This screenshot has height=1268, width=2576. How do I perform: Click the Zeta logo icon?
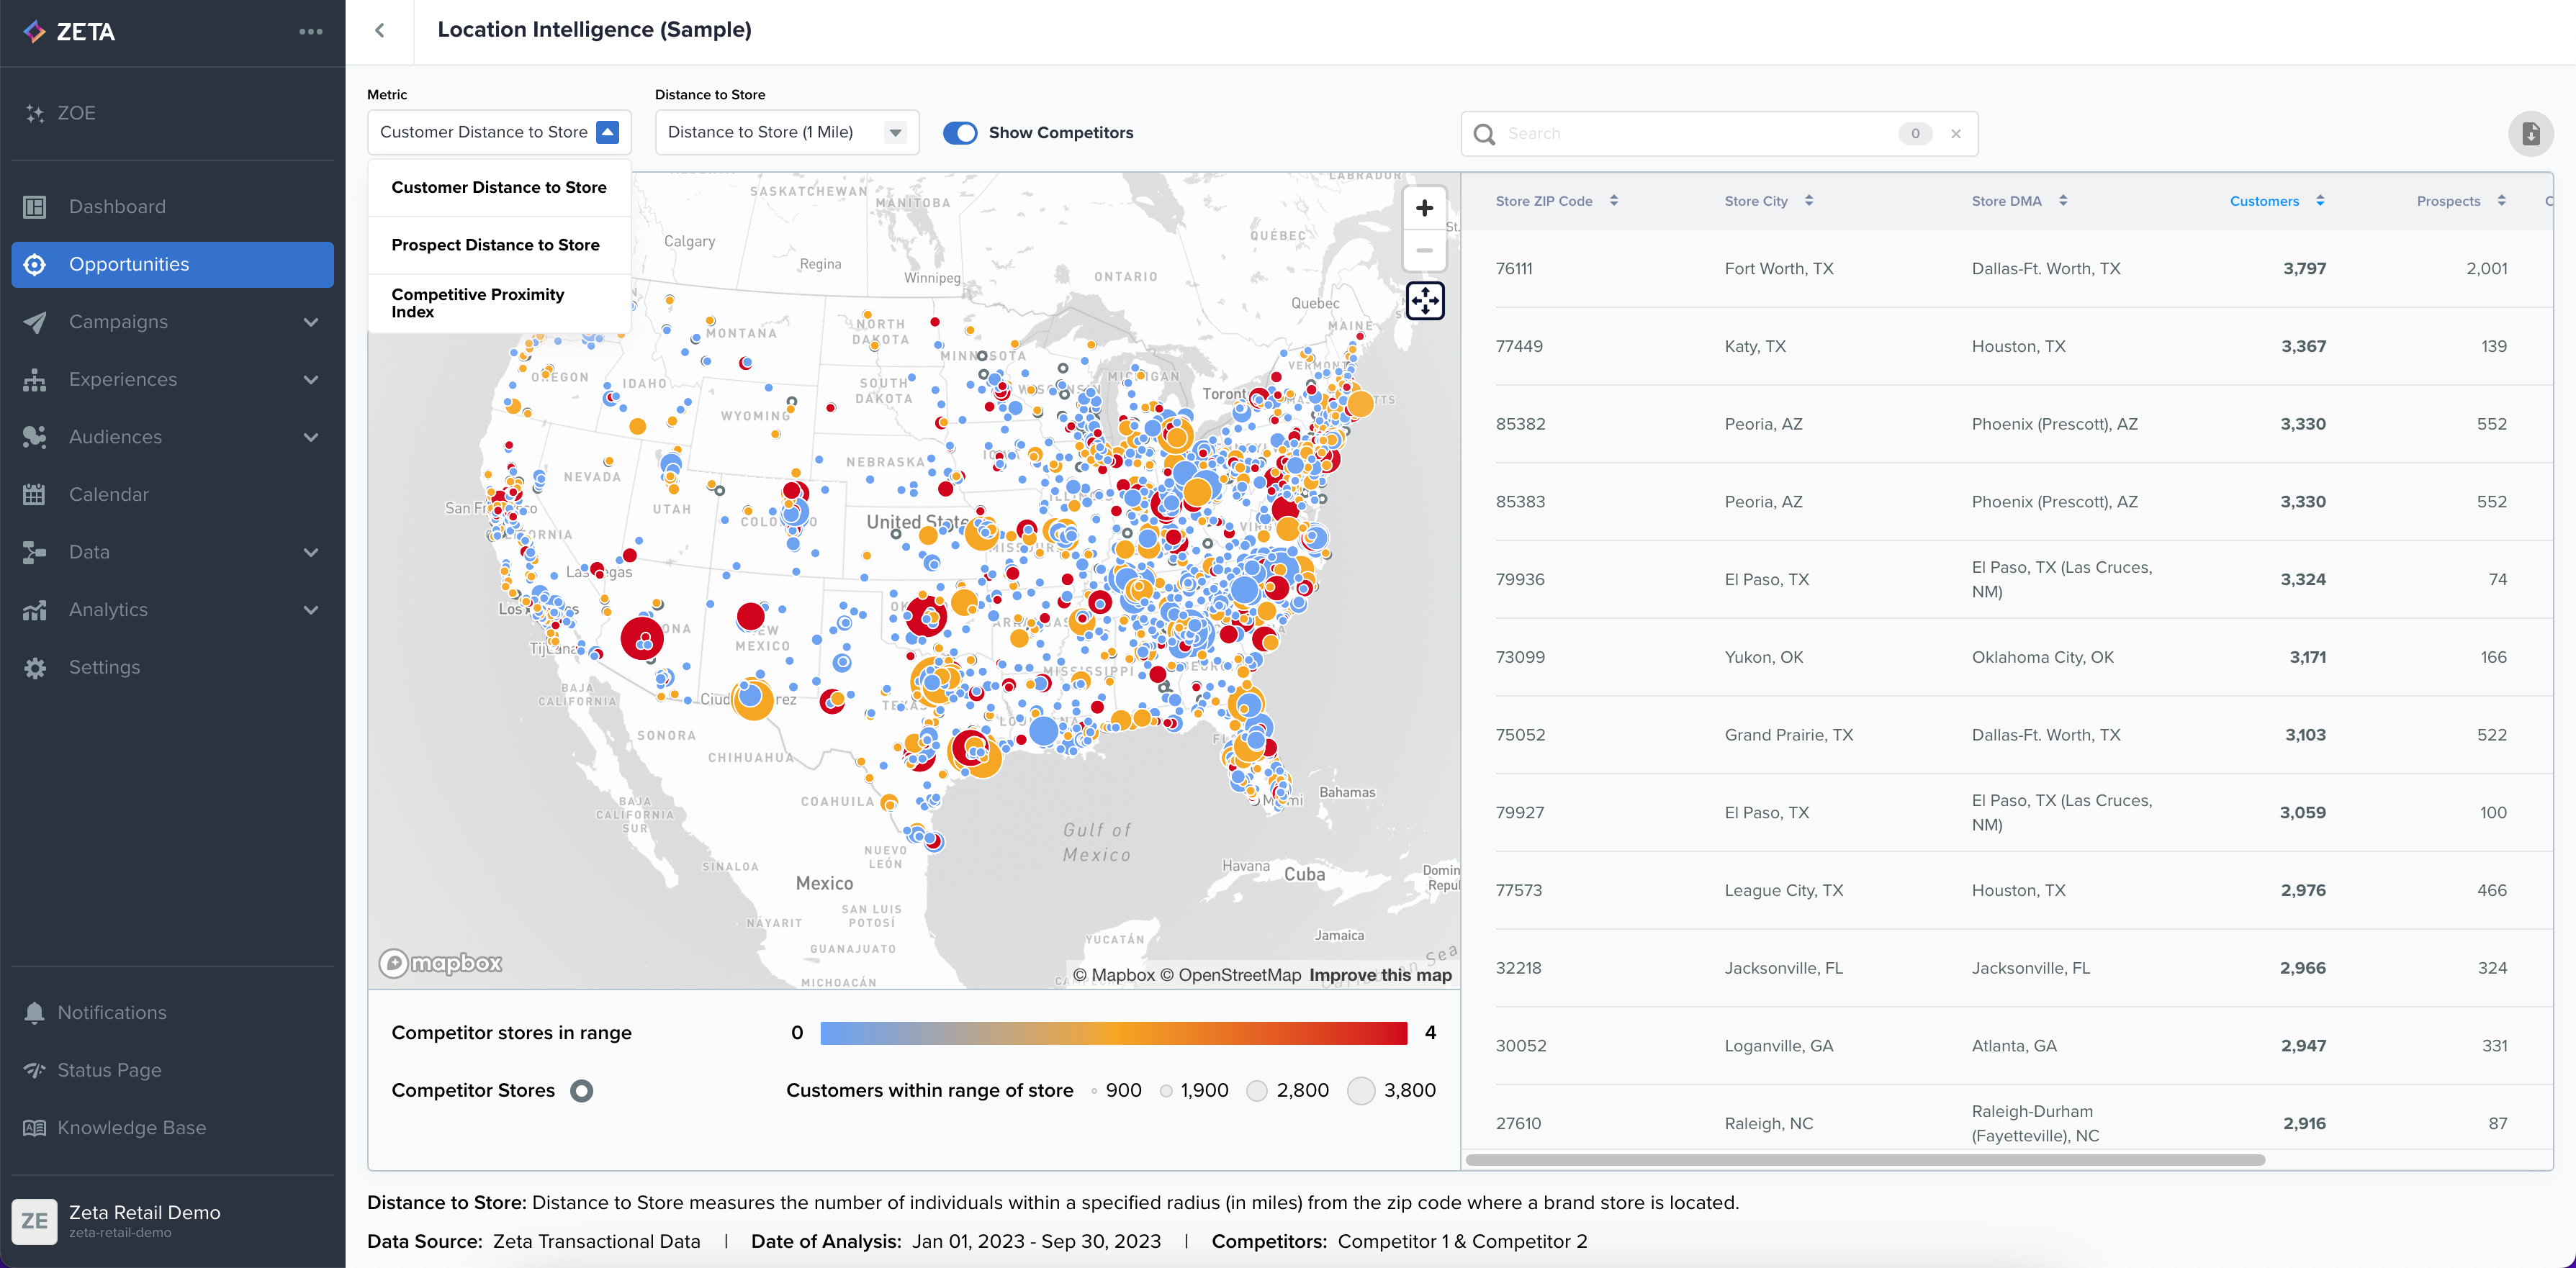(34, 32)
